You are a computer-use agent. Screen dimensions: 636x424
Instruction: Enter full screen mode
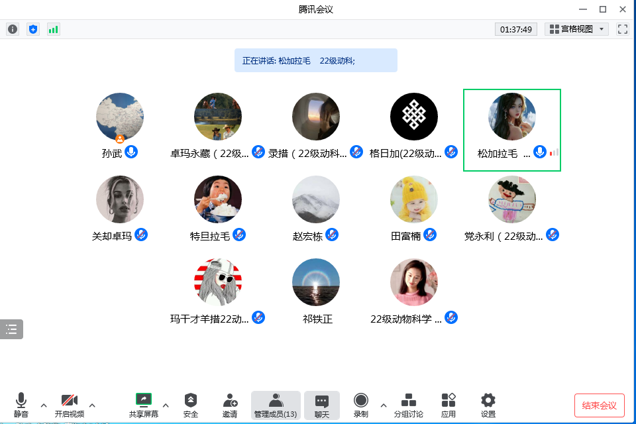(623, 29)
